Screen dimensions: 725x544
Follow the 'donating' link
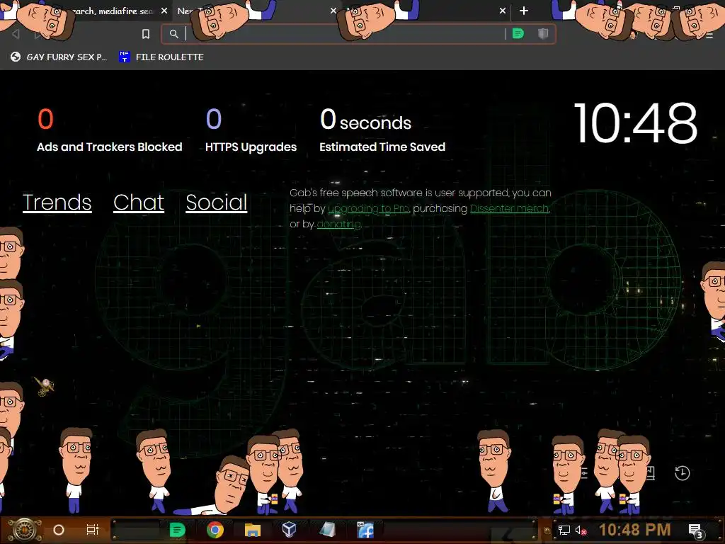[338, 225]
